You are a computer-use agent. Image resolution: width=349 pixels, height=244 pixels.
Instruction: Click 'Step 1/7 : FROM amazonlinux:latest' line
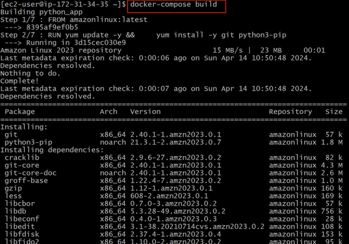tap(74, 20)
